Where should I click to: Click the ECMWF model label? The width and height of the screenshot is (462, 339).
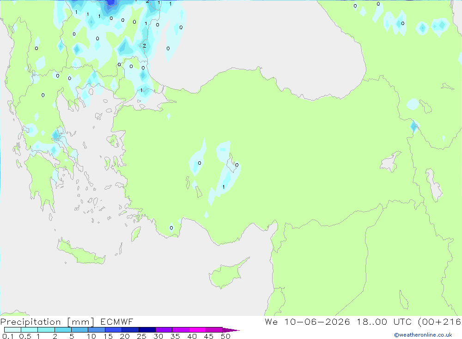point(117,322)
